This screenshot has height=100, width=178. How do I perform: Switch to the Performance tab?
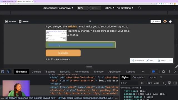82,72
